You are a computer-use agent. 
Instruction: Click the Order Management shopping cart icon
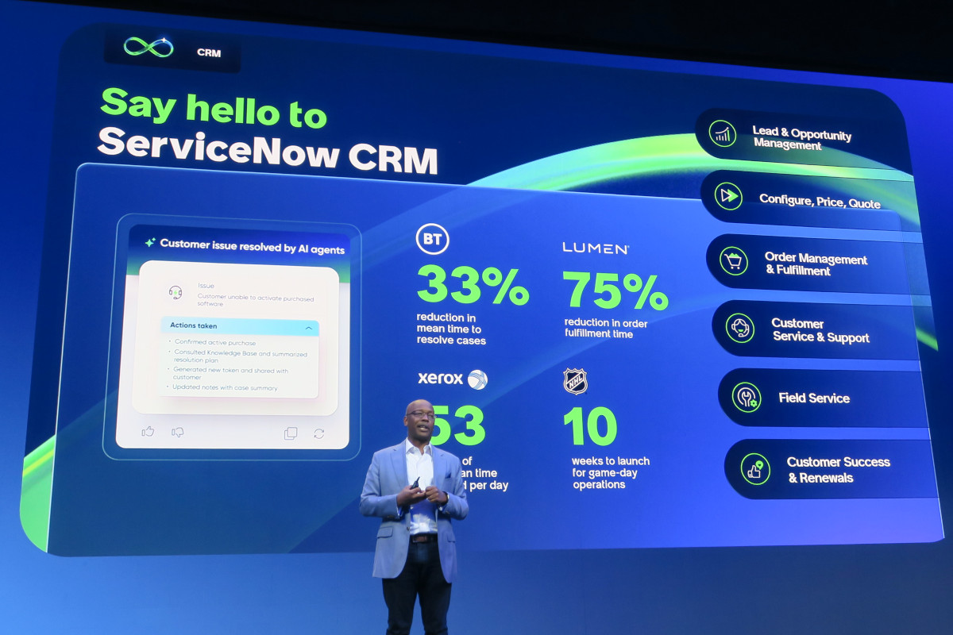(x=733, y=260)
